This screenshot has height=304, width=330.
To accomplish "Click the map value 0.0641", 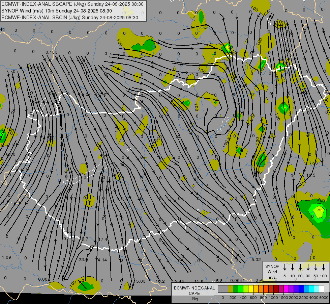I will click(237, 280).
